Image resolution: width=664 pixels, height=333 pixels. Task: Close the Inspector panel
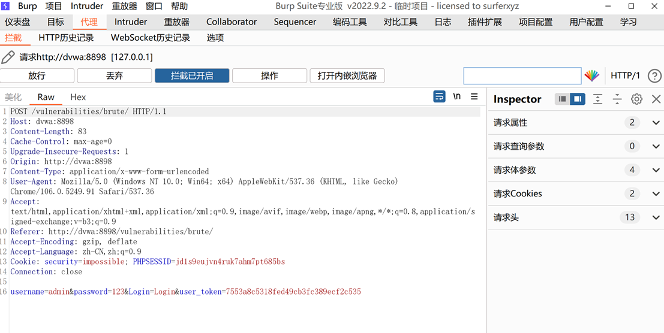656,99
